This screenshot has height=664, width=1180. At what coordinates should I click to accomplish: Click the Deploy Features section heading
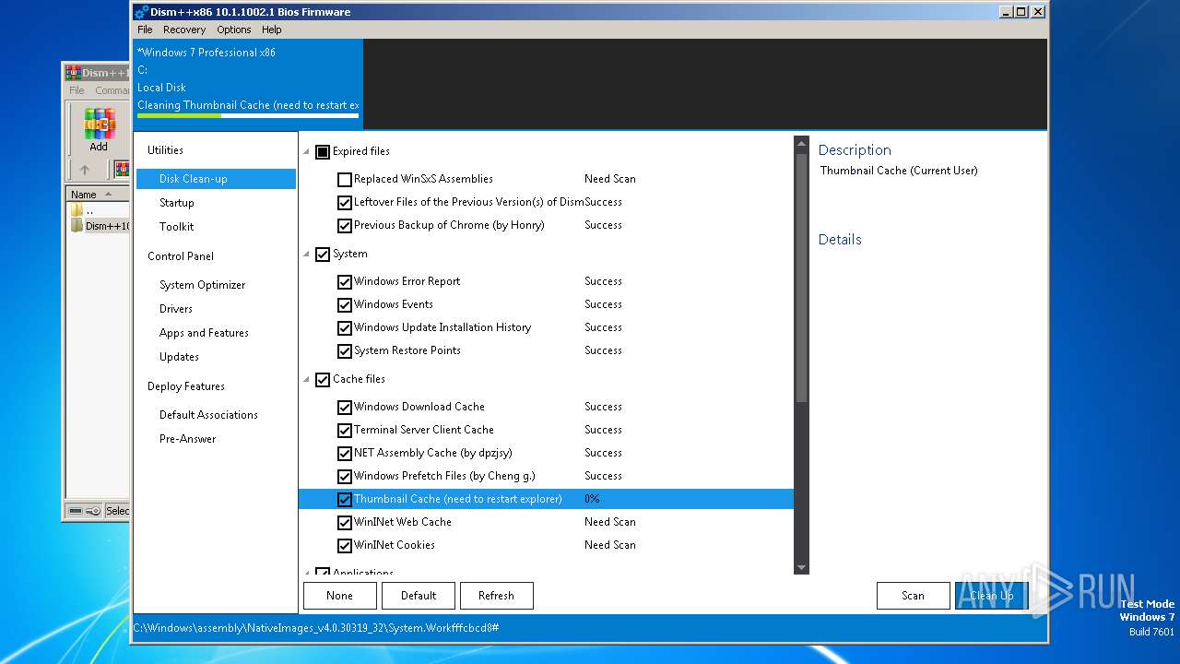tap(186, 386)
